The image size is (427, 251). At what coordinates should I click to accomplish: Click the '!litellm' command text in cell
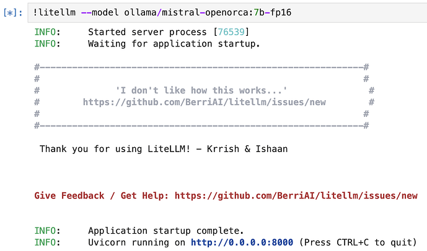point(54,12)
